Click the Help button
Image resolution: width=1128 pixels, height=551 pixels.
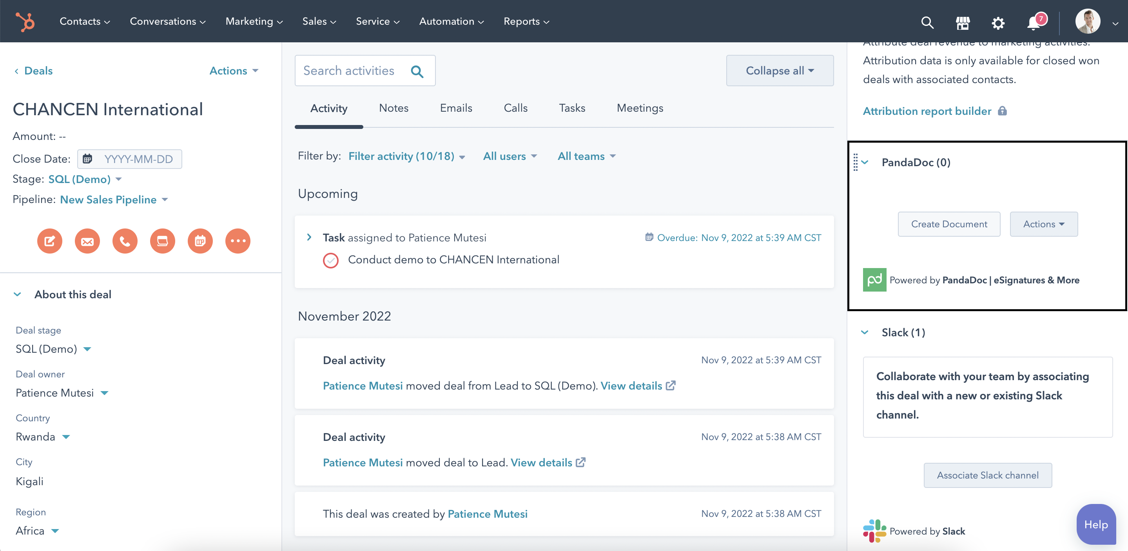(1095, 524)
